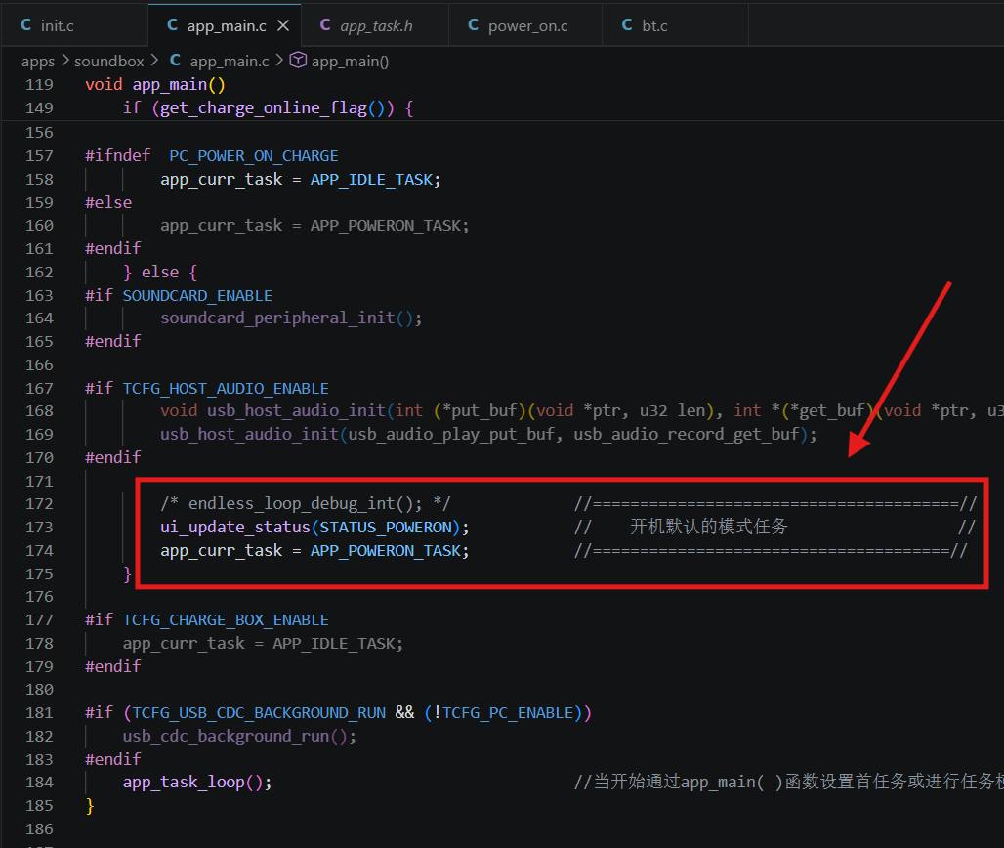
Task: Expand the chevron after breadcrumb 'app_main.c'
Action: [x=279, y=61]
